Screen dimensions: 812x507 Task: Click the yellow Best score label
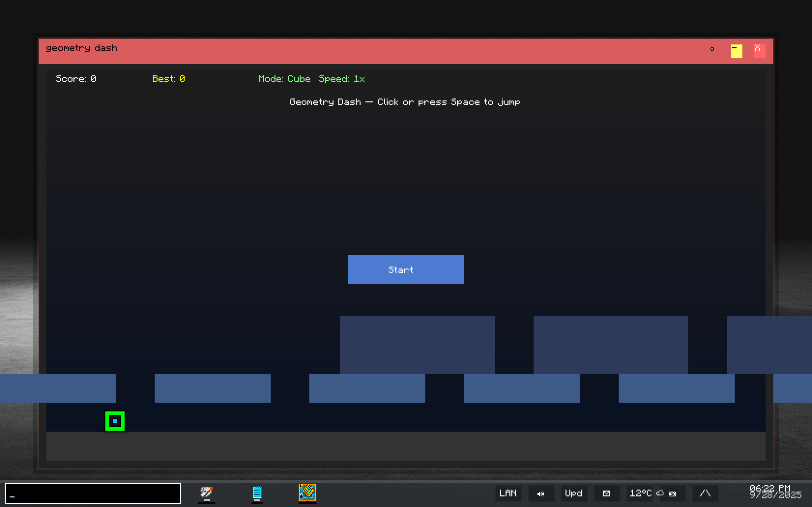(168, 79)
